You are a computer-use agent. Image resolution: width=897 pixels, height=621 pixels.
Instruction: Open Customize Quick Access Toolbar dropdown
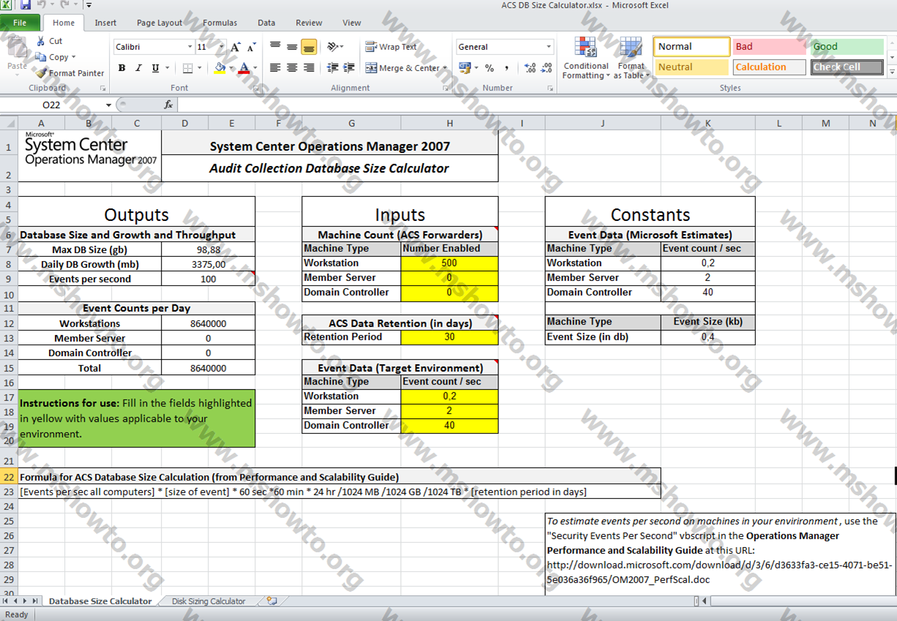pyautogui.click(x=89, y=5)
